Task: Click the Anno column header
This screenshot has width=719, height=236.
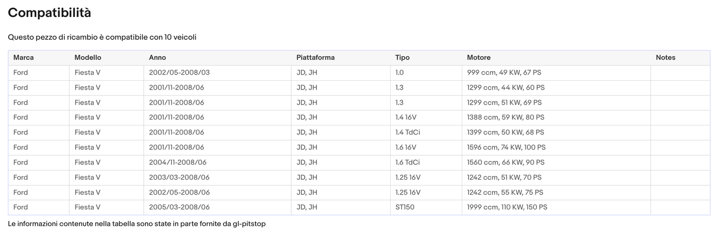Action: [x=157, y=58]
